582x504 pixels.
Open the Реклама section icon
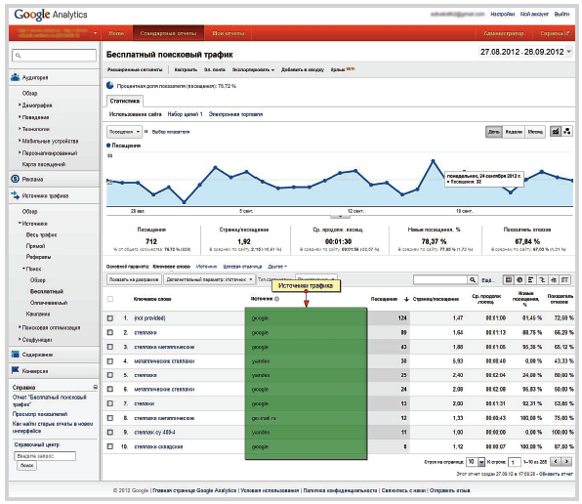click(x=16, y=179)
